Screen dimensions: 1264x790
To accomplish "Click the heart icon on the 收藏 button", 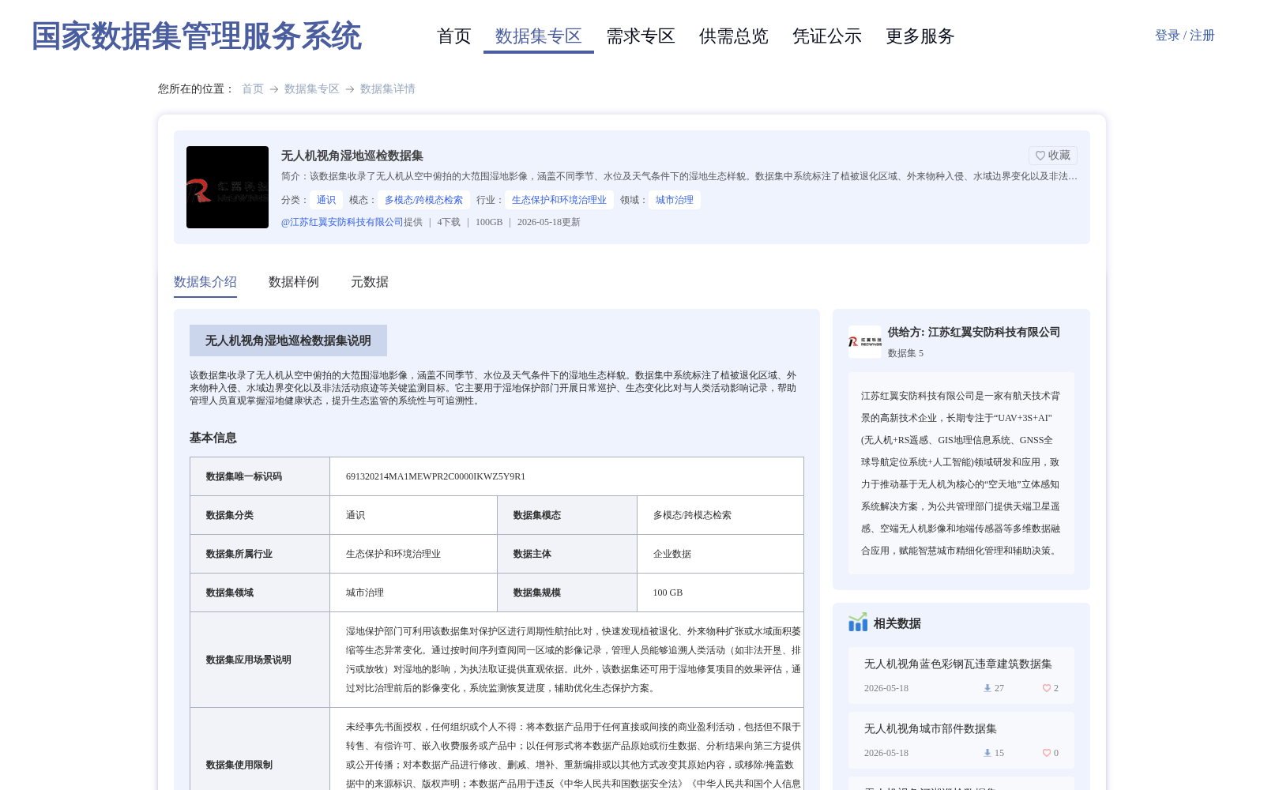I will tap(1040, 156).
